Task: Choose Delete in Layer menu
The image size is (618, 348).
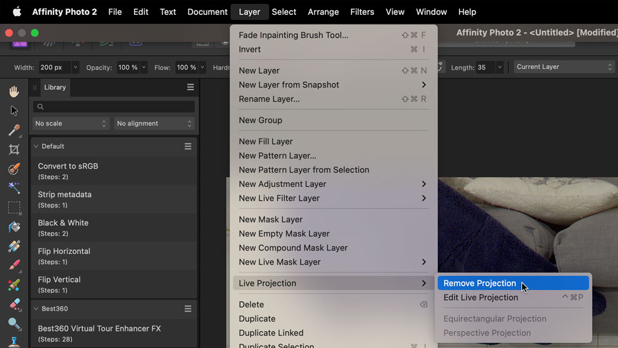Action: (x=333, y=305)
